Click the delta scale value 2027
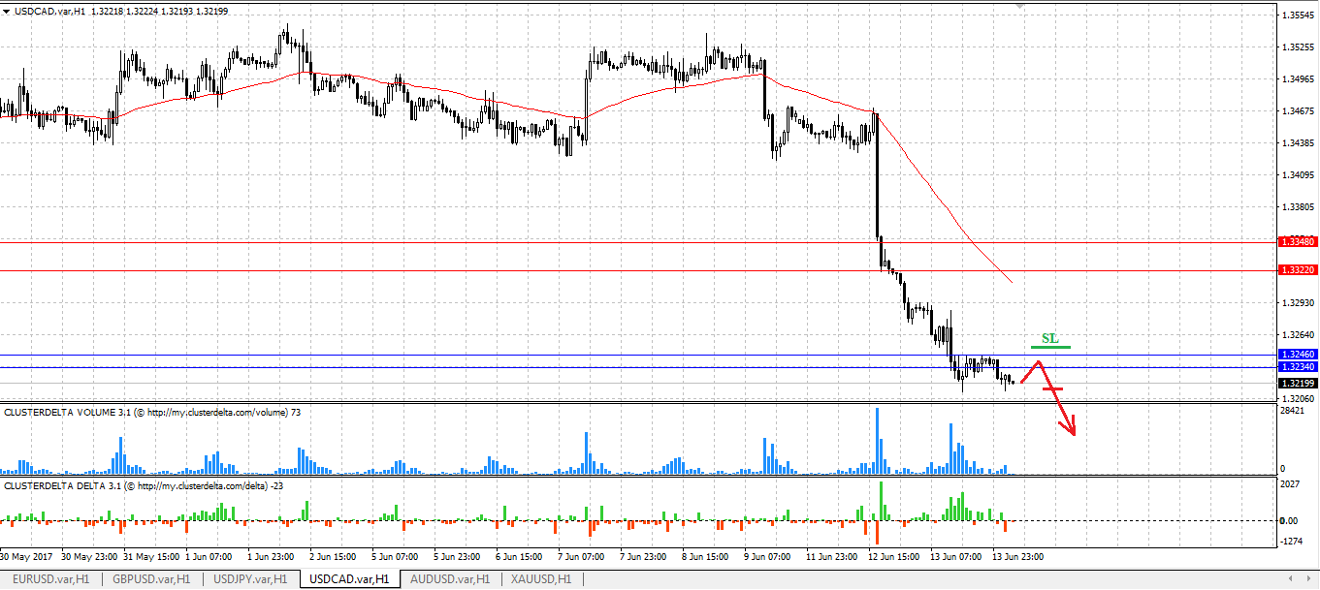The height and width of the screenshot is (590, 1320). click(x=1291, y=483)
